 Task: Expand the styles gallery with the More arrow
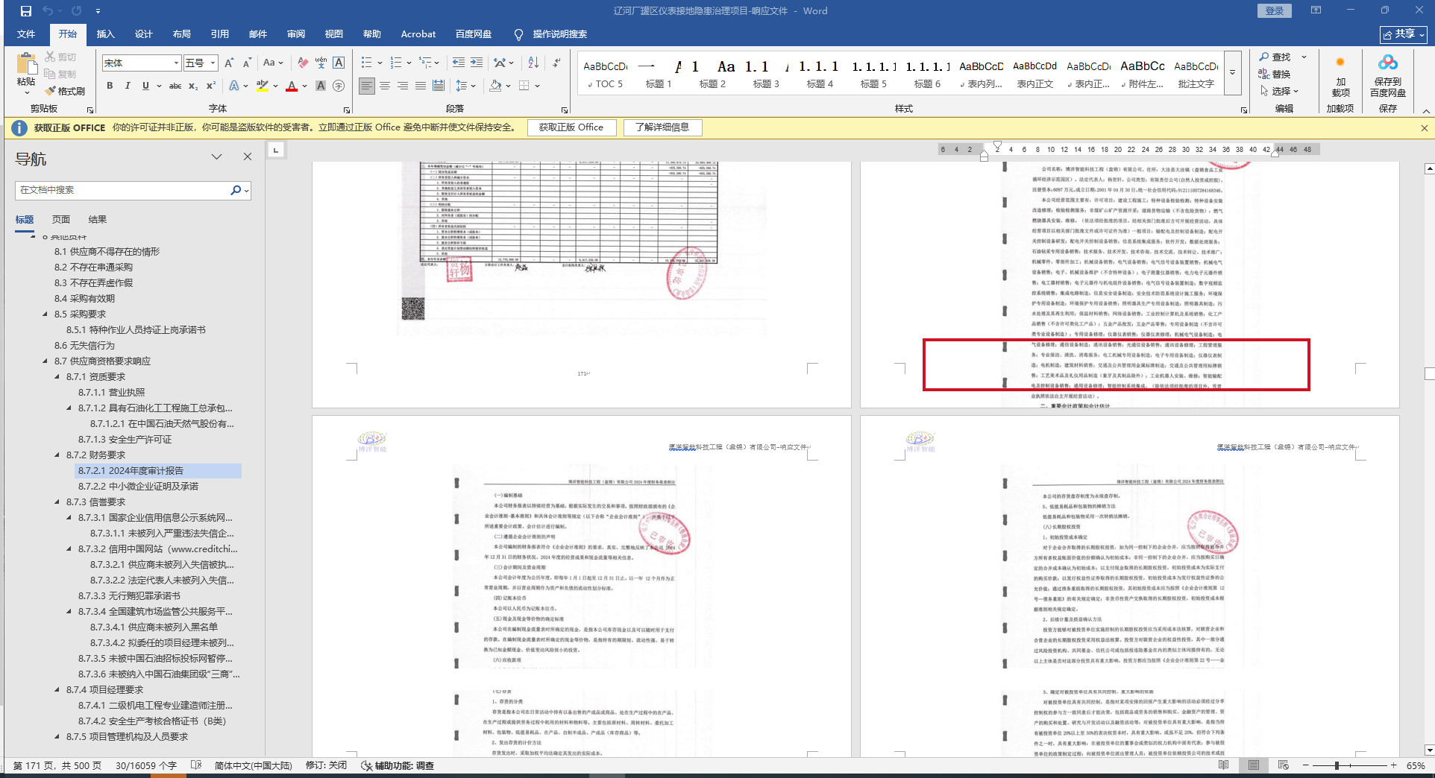pyautogui.click(x=1233, y=72)
